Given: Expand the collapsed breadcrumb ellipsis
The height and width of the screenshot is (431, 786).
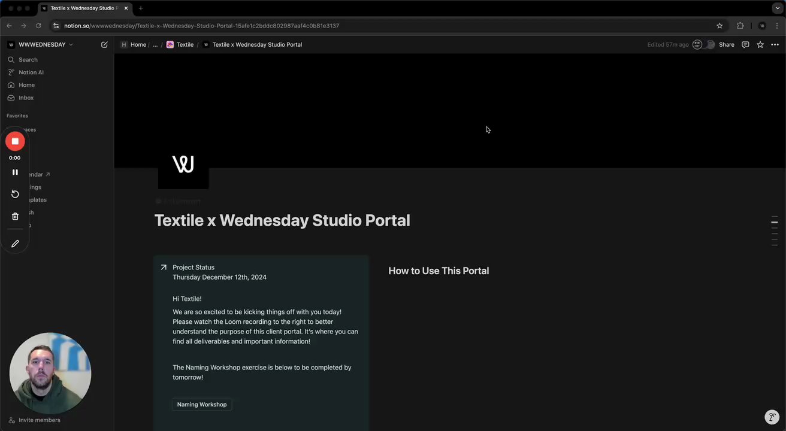Looking at the screenshot, I should [x=155, y=44].
